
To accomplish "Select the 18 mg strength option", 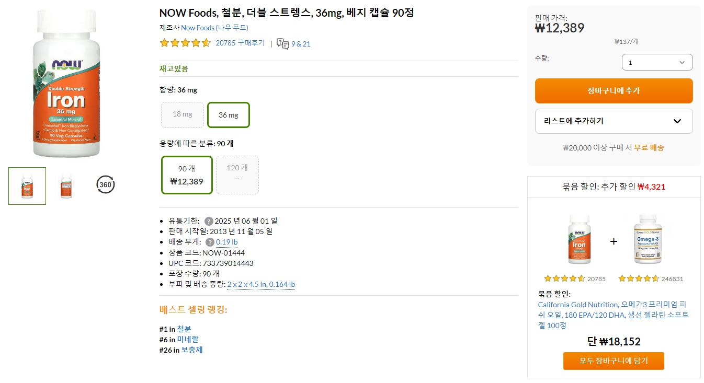I will 182,114.
